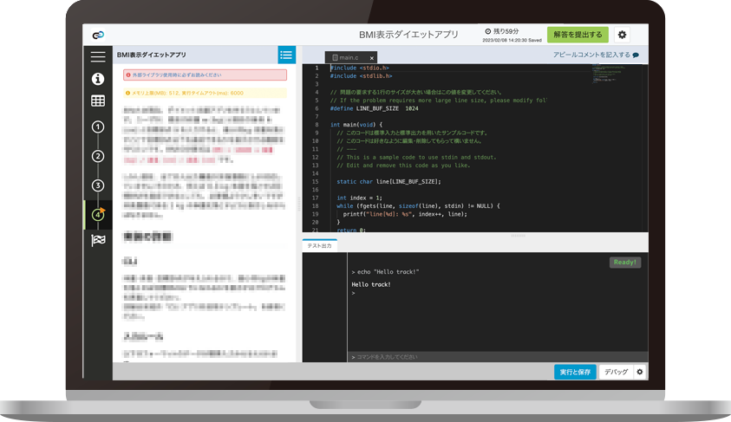Click the info icon in the sidebar
Screen dimensions: 731x422
pos(98,79)
